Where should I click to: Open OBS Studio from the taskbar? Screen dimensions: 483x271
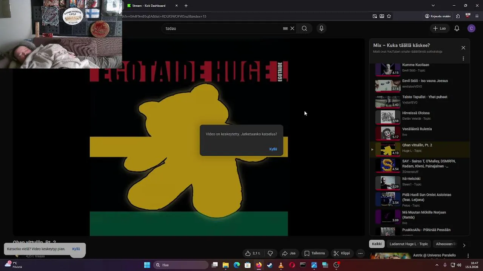pos(336,265)
